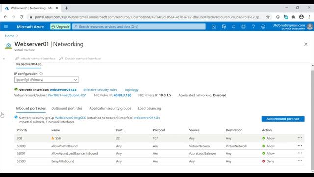Close the Webserver01 Networking blade
The height and width of the screenshot is (177, 314).
tap(306, 44)
